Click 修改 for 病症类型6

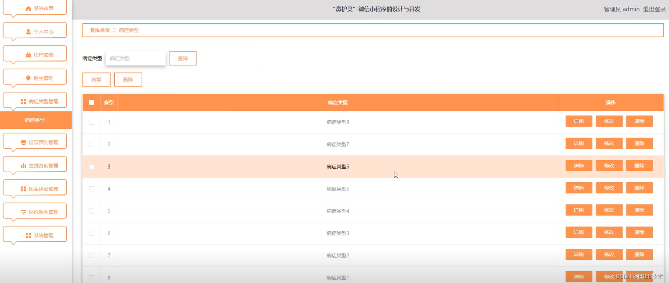pyautogui.click(x=609, y=166)
